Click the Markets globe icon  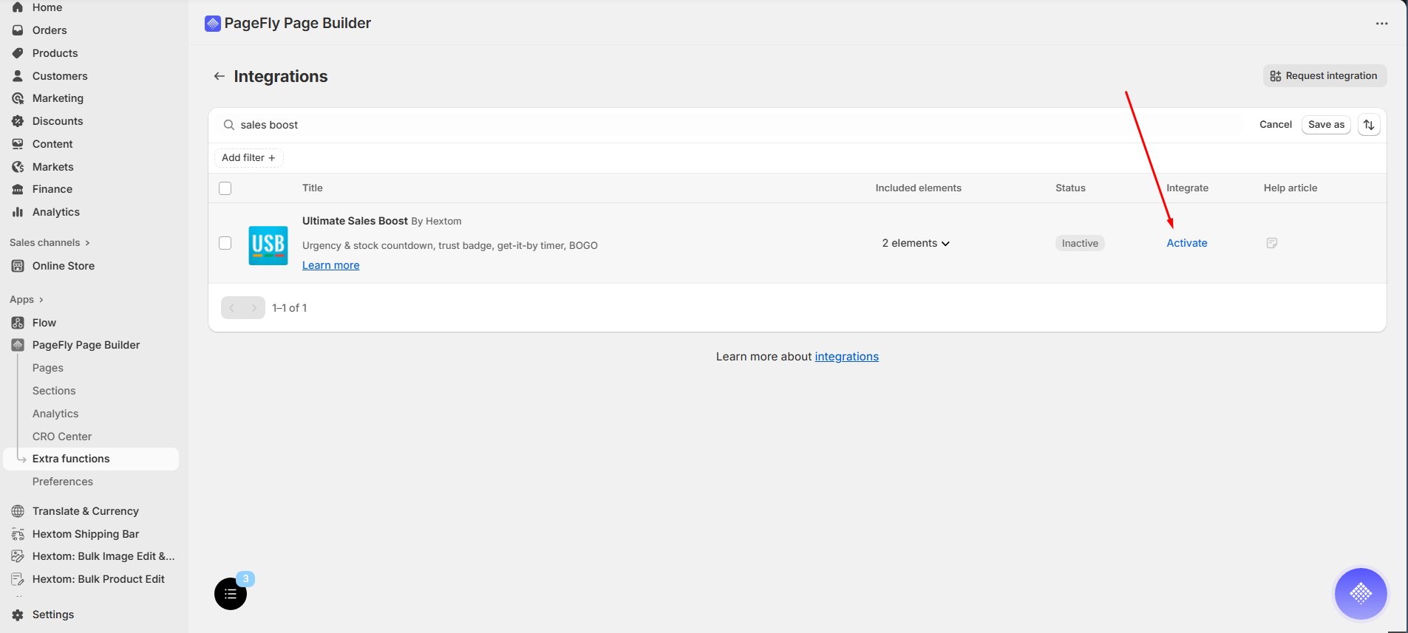[x=18, y=167]
